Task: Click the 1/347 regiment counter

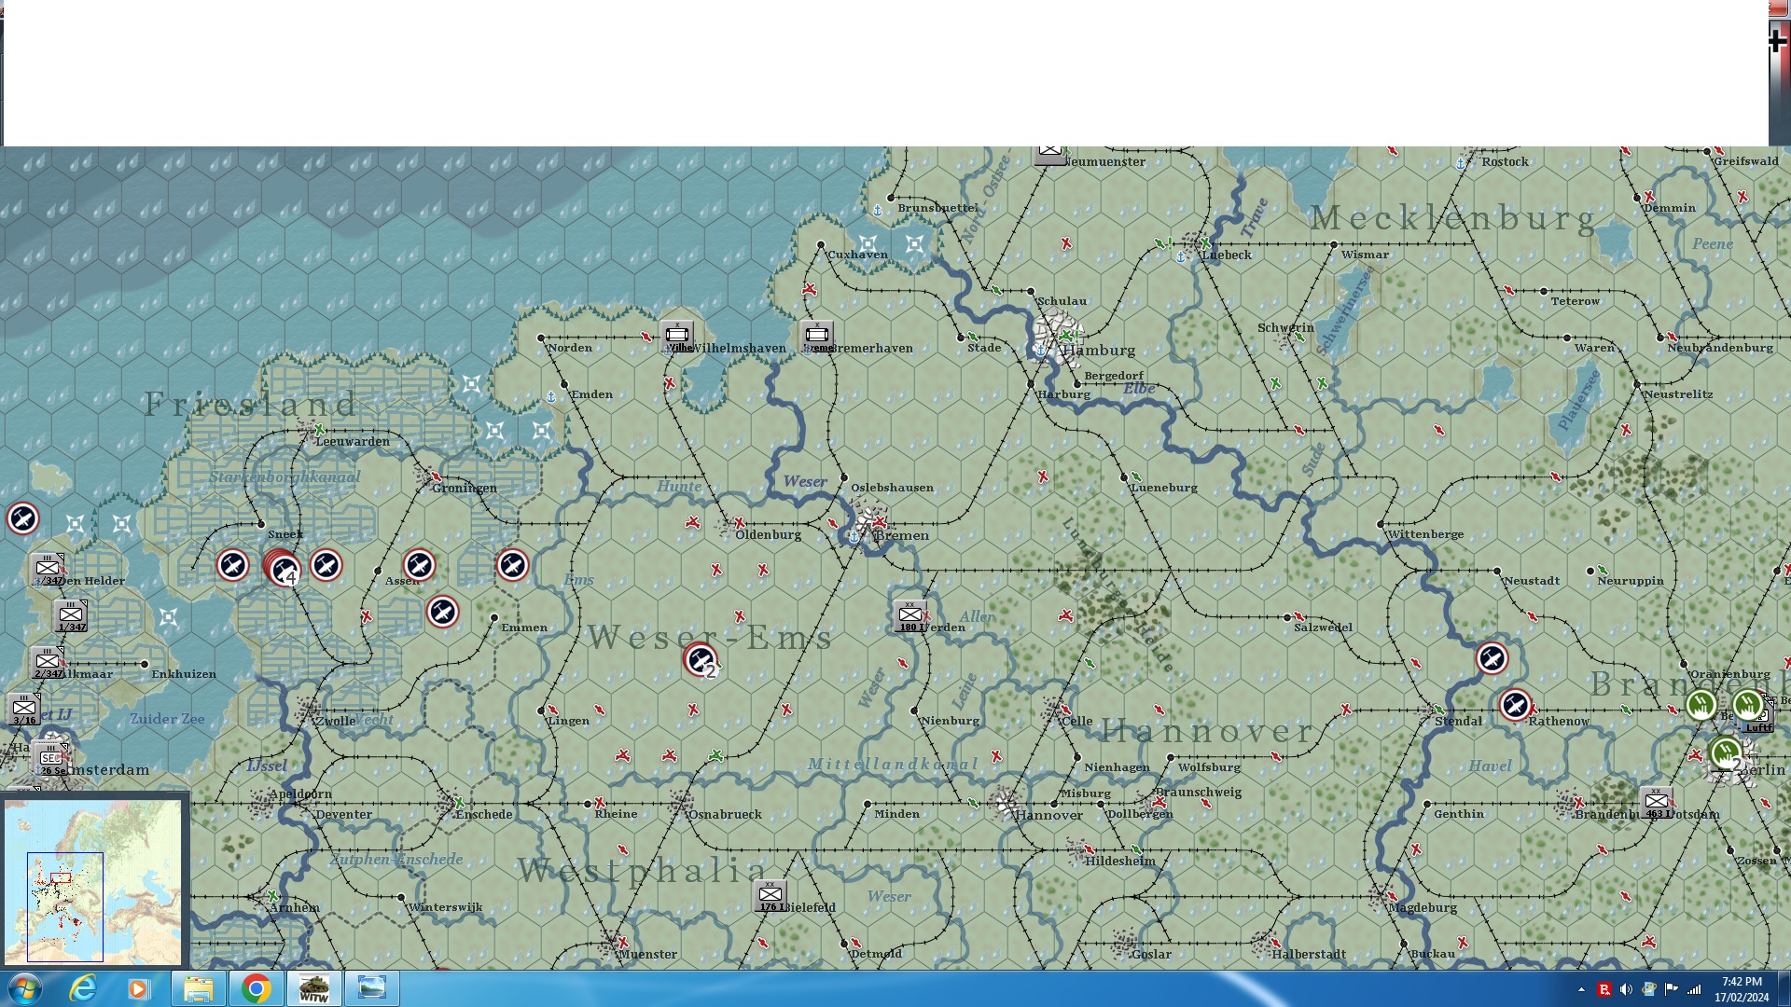Action: click(x=71, y=615)
